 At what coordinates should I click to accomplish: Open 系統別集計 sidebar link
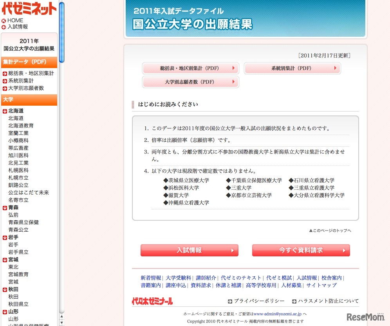(21, 81)
